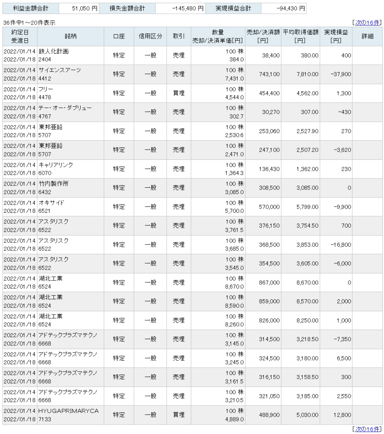Click the 376,150 settlement amount for アスタリスク

coord(269,225)
